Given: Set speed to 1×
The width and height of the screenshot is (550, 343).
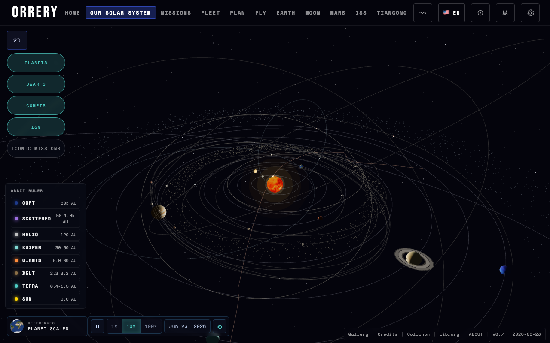Looking at the screenshot, I should (x=114, y=326).
